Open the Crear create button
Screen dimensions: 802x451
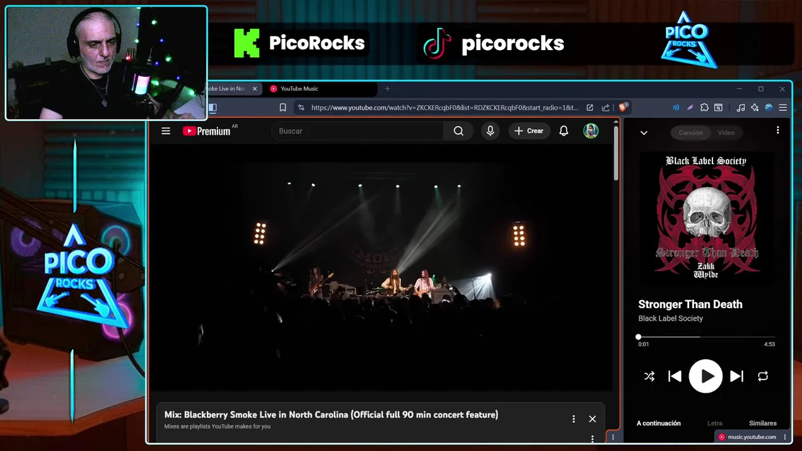coord(529,131)
